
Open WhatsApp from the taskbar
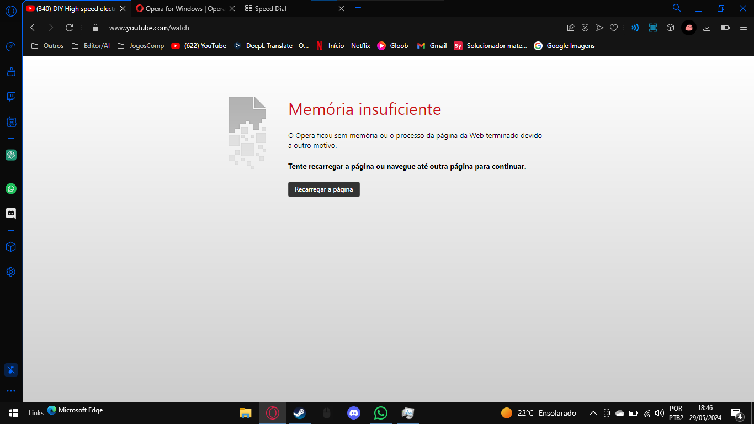(381, 413)
